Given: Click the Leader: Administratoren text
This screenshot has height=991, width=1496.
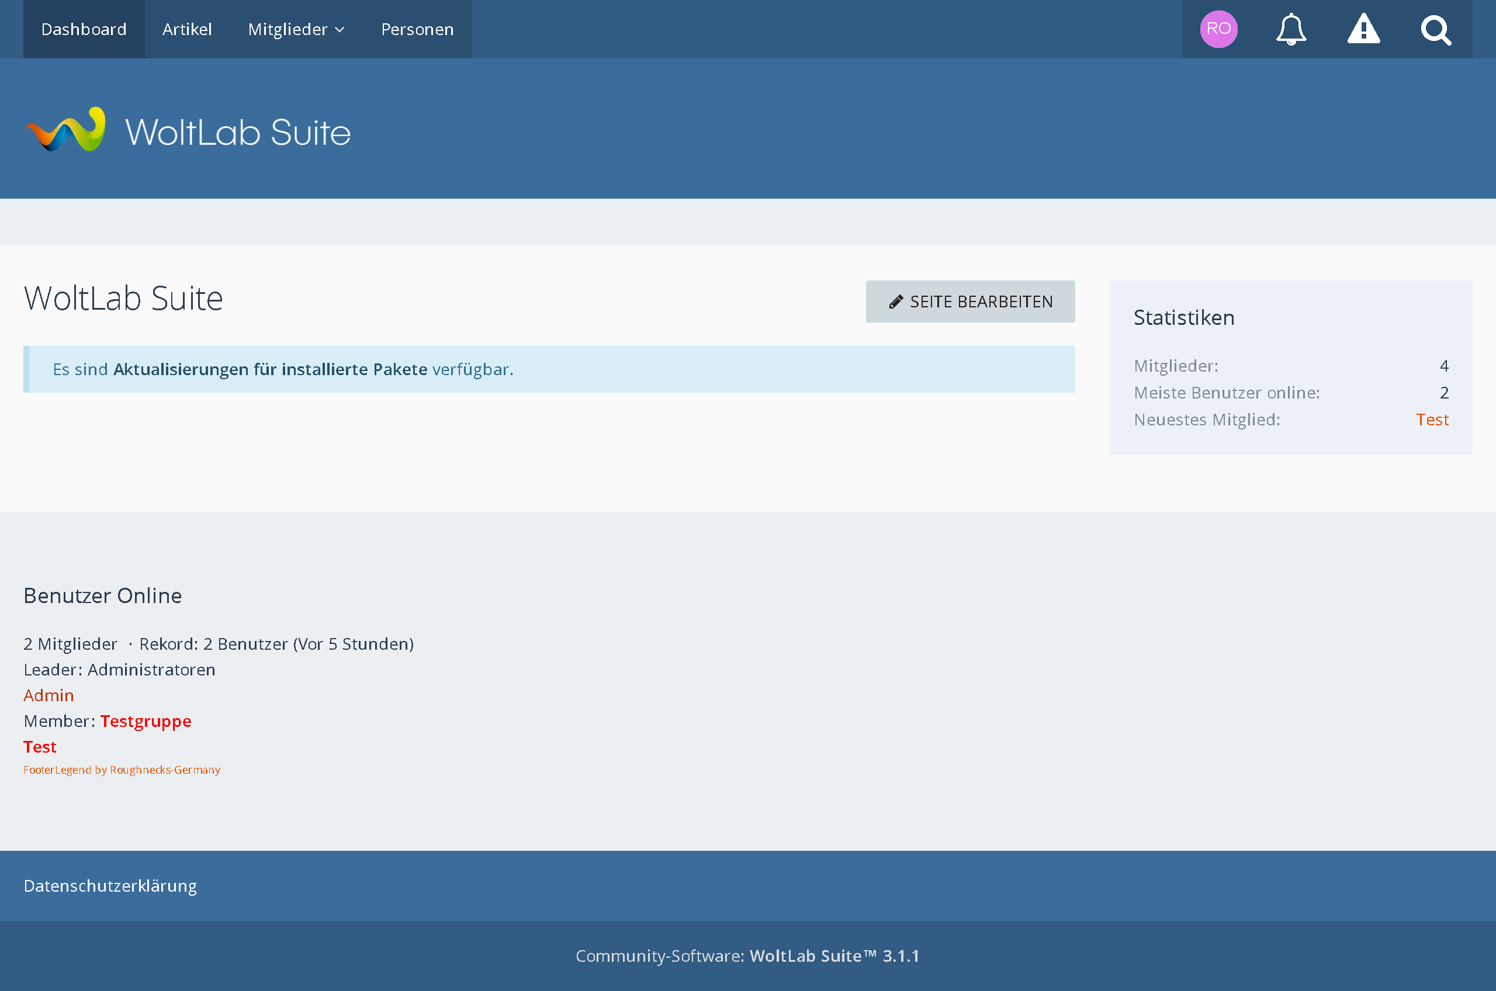Looking at the screenshot, I should 119,669.
